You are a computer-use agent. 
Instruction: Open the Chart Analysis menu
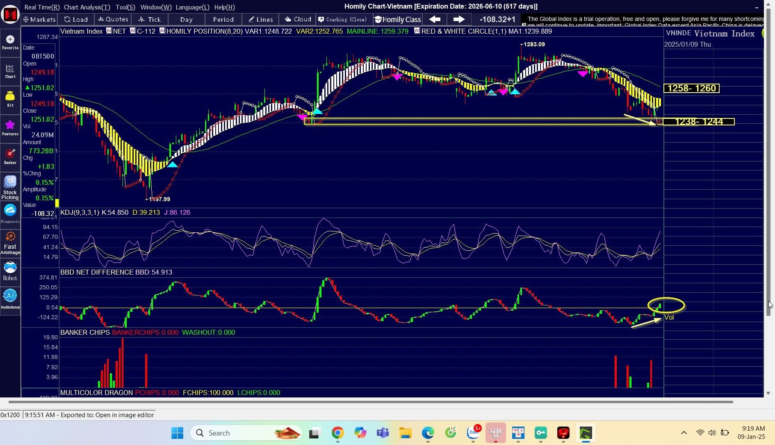point(87,7)
